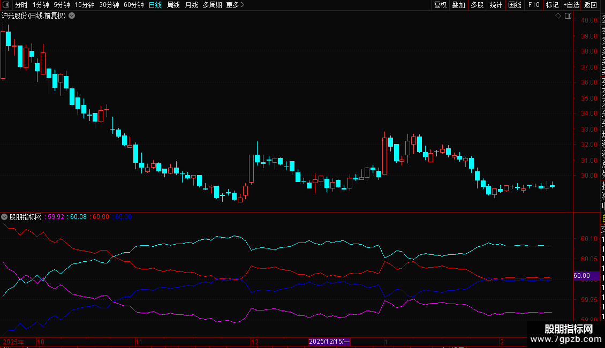
Task: Select the 1分钟 period tab
Action: (x=41, y=5)
